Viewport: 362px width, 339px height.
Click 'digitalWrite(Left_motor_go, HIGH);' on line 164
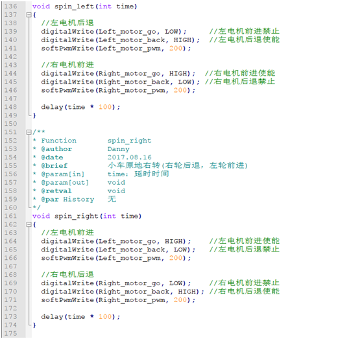point(116,242)
